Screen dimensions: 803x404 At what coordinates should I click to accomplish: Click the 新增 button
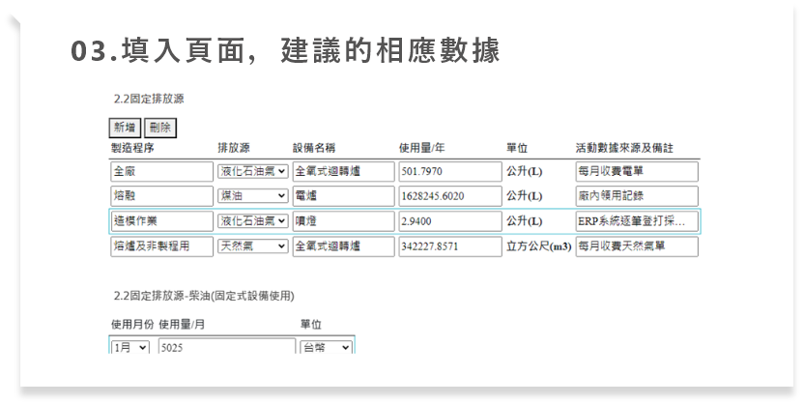tap(125, 128)
